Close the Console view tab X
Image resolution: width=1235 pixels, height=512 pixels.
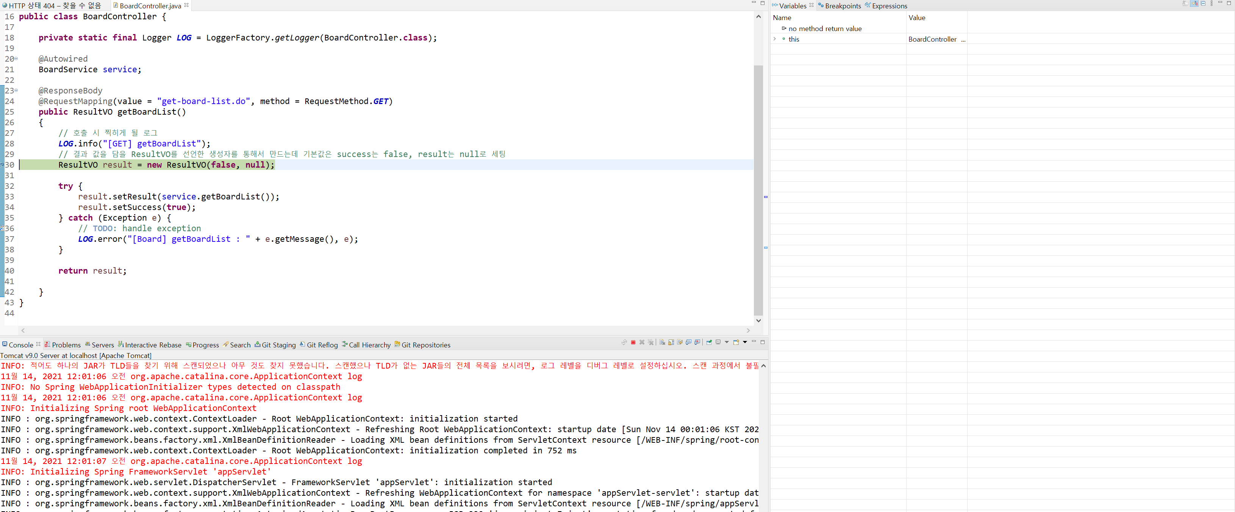(38, 344)
